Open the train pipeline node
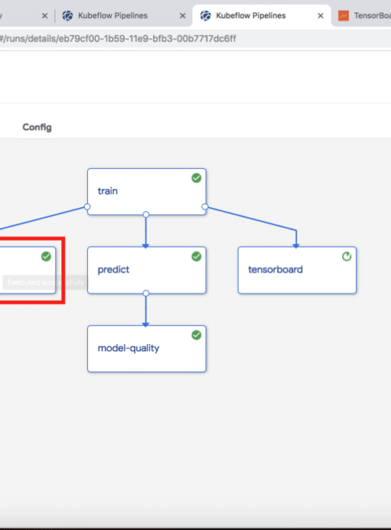 [x=147, y=192]
